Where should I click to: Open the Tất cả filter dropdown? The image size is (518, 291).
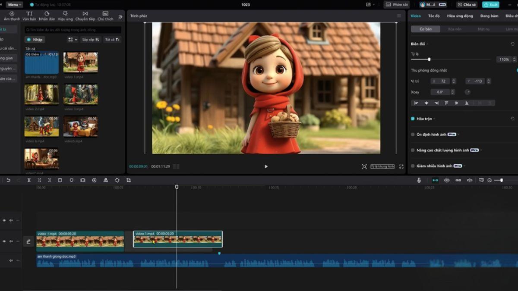[113, 40]
